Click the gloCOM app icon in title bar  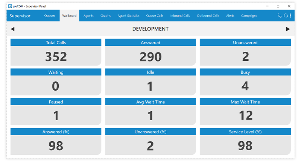(10, 6)
